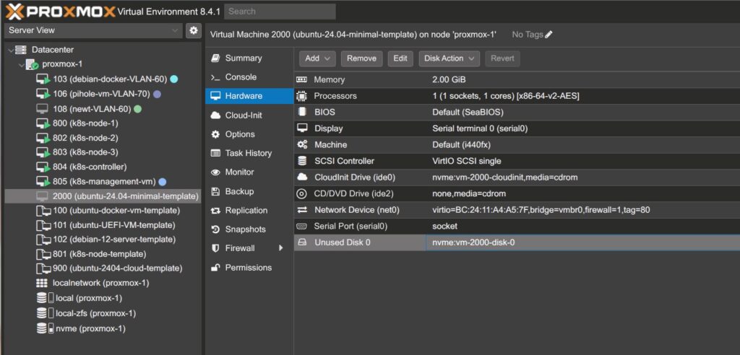Select the Hardware tab

249,96
